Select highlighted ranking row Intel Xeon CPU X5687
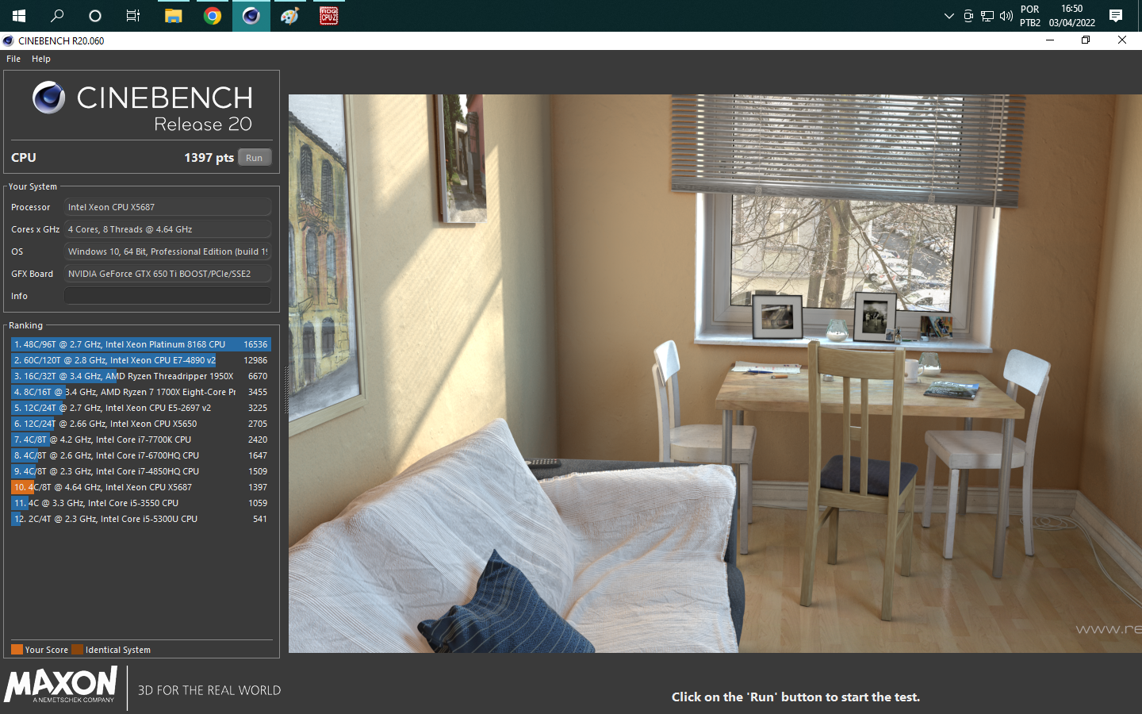 point(141,487)
